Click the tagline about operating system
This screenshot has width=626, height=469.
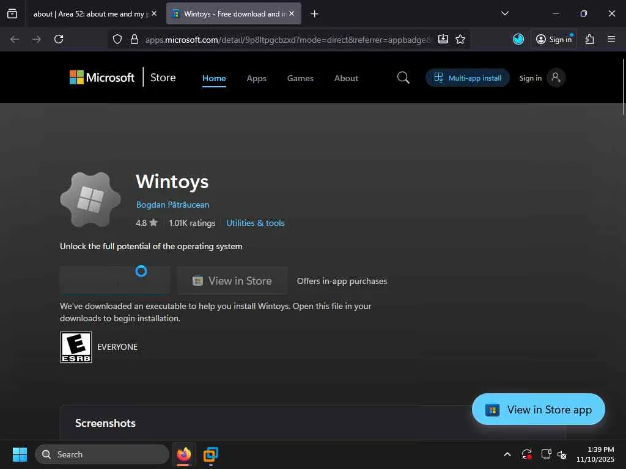tap(151, 246)
